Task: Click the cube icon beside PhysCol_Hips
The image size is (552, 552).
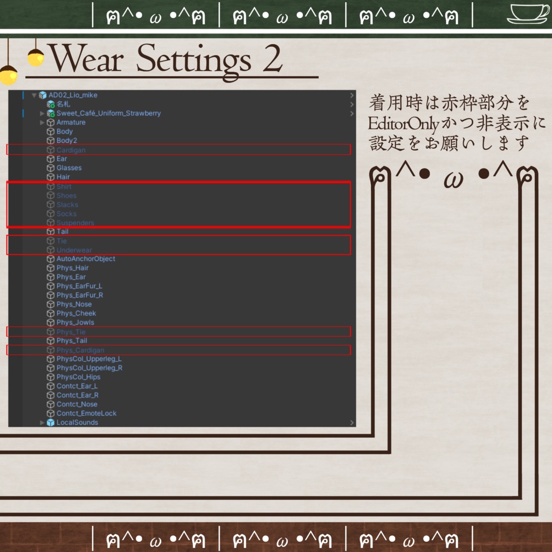Action: [x=51, y=377]
